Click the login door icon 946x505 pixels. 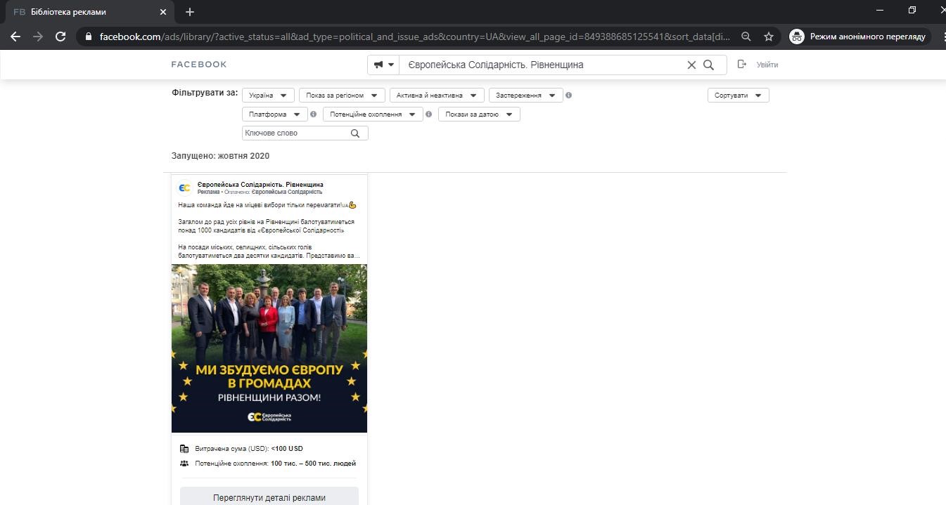click(741, 65)
